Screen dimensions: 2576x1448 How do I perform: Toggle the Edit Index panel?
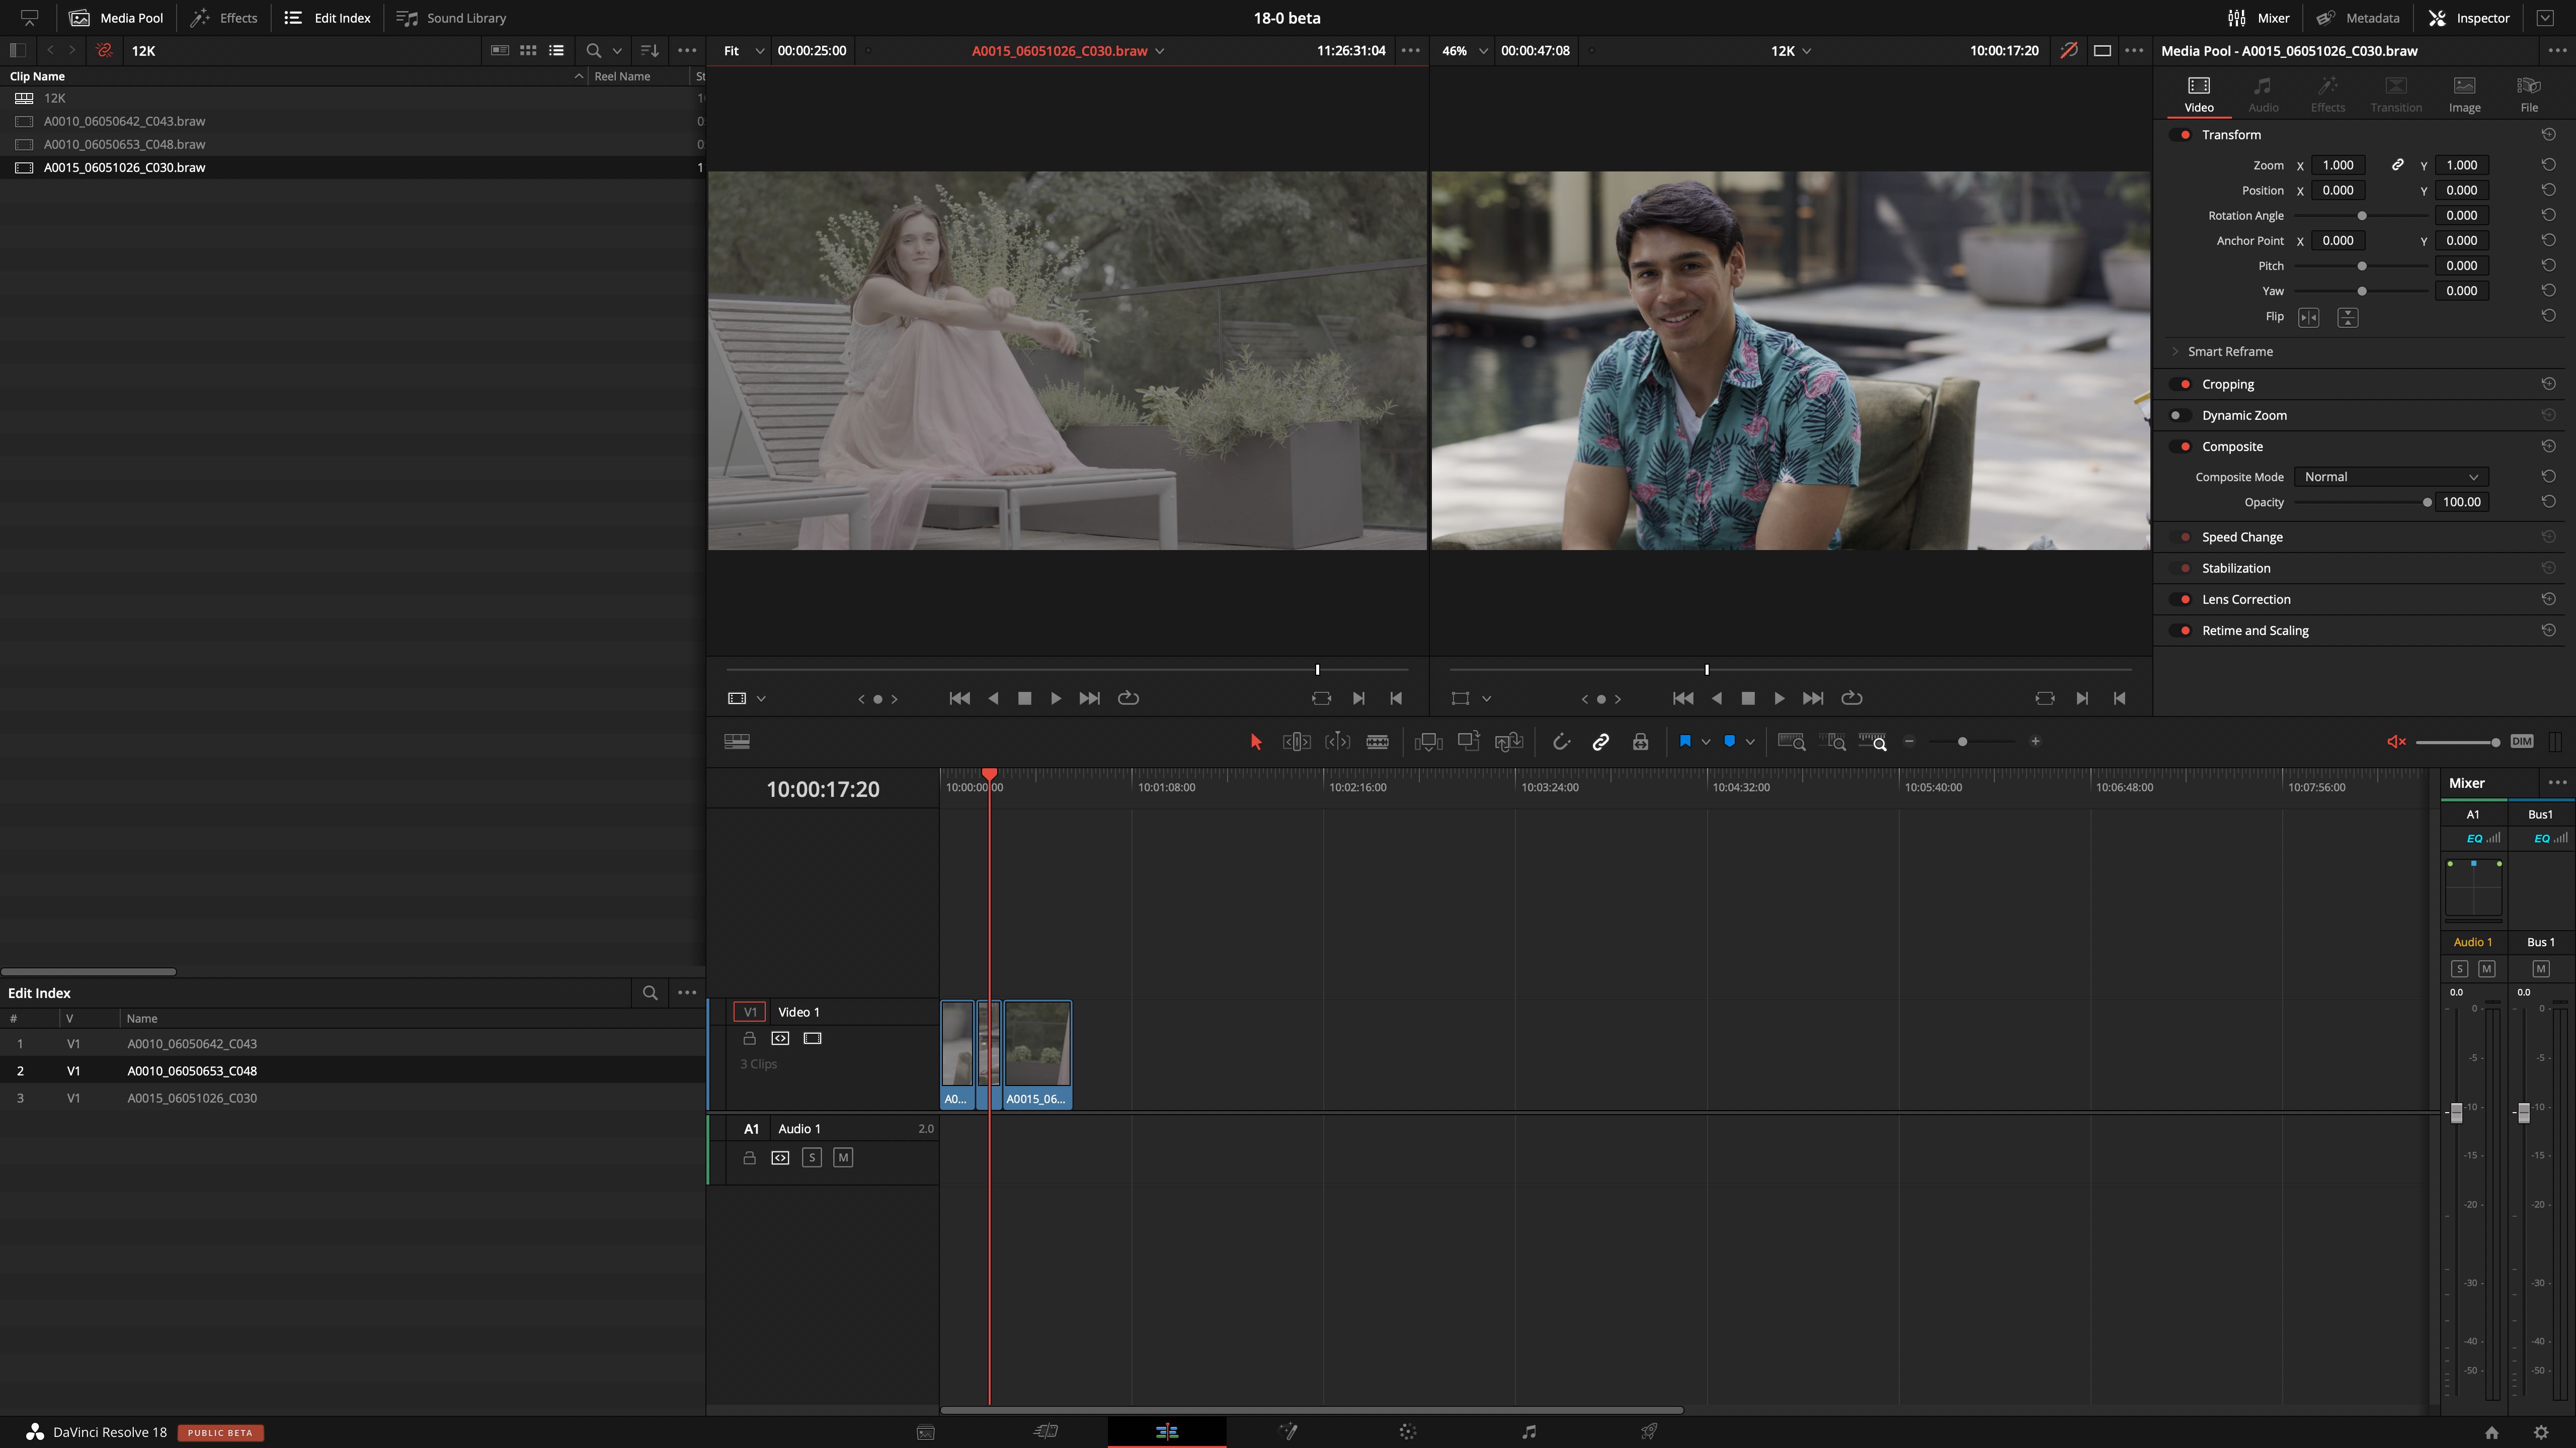click(327, 18)
